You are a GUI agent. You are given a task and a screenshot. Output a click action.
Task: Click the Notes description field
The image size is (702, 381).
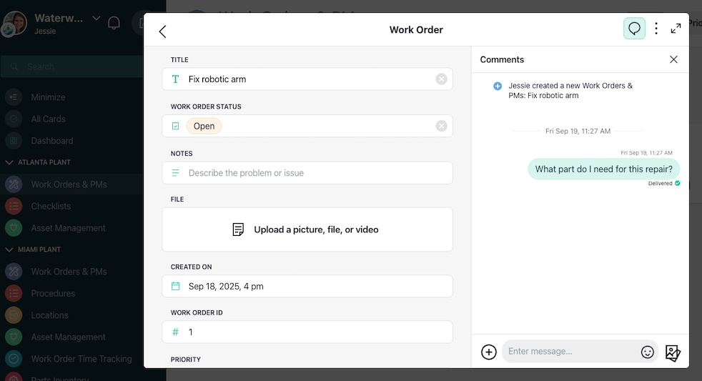pos(307,173)
